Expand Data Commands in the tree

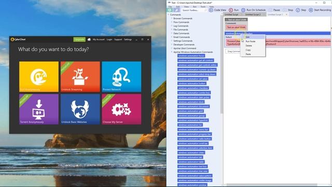coord(172,33)
